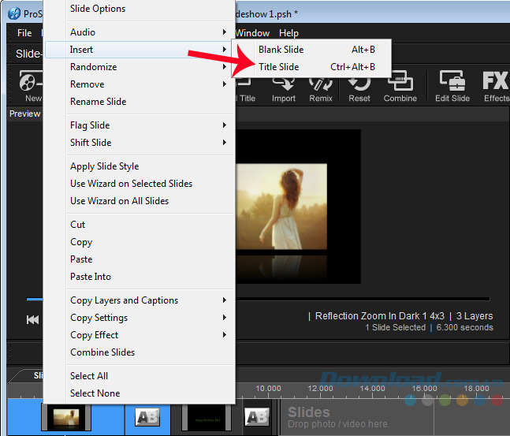The image size is (510, 436).
Task: Click the Remix toolbar icon
Action: pos(321,88)
